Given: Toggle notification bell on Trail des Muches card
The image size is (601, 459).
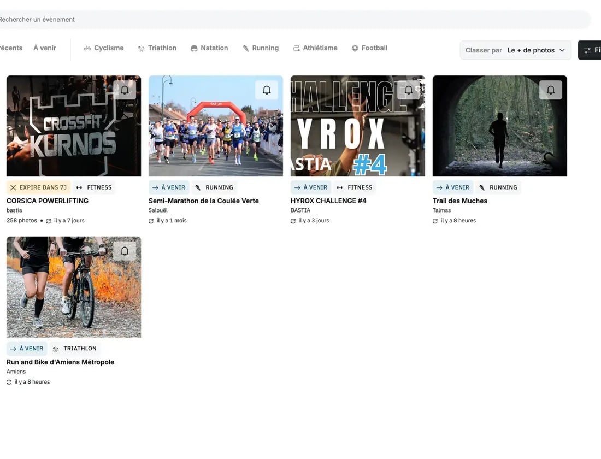Looking at the screenshot, I should 551,90.
